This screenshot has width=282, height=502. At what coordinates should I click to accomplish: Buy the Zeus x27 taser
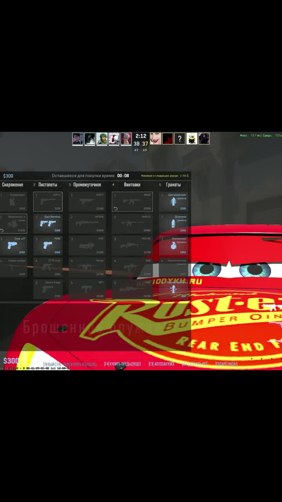click(13, 246)
